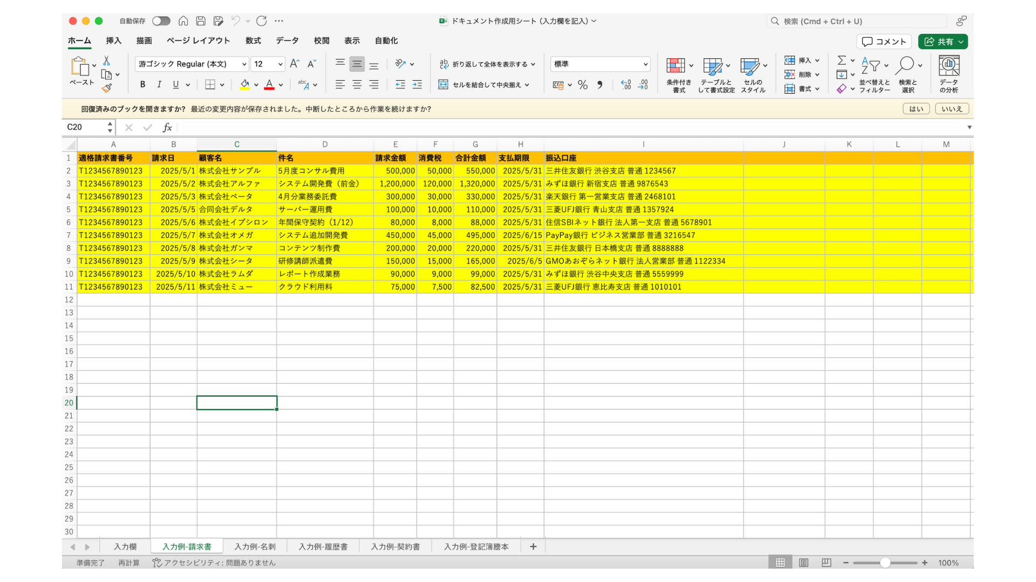Click the format painter brush icon
Screen dimensions: 1036x582
pyautogui.click(x=107, y=88)
